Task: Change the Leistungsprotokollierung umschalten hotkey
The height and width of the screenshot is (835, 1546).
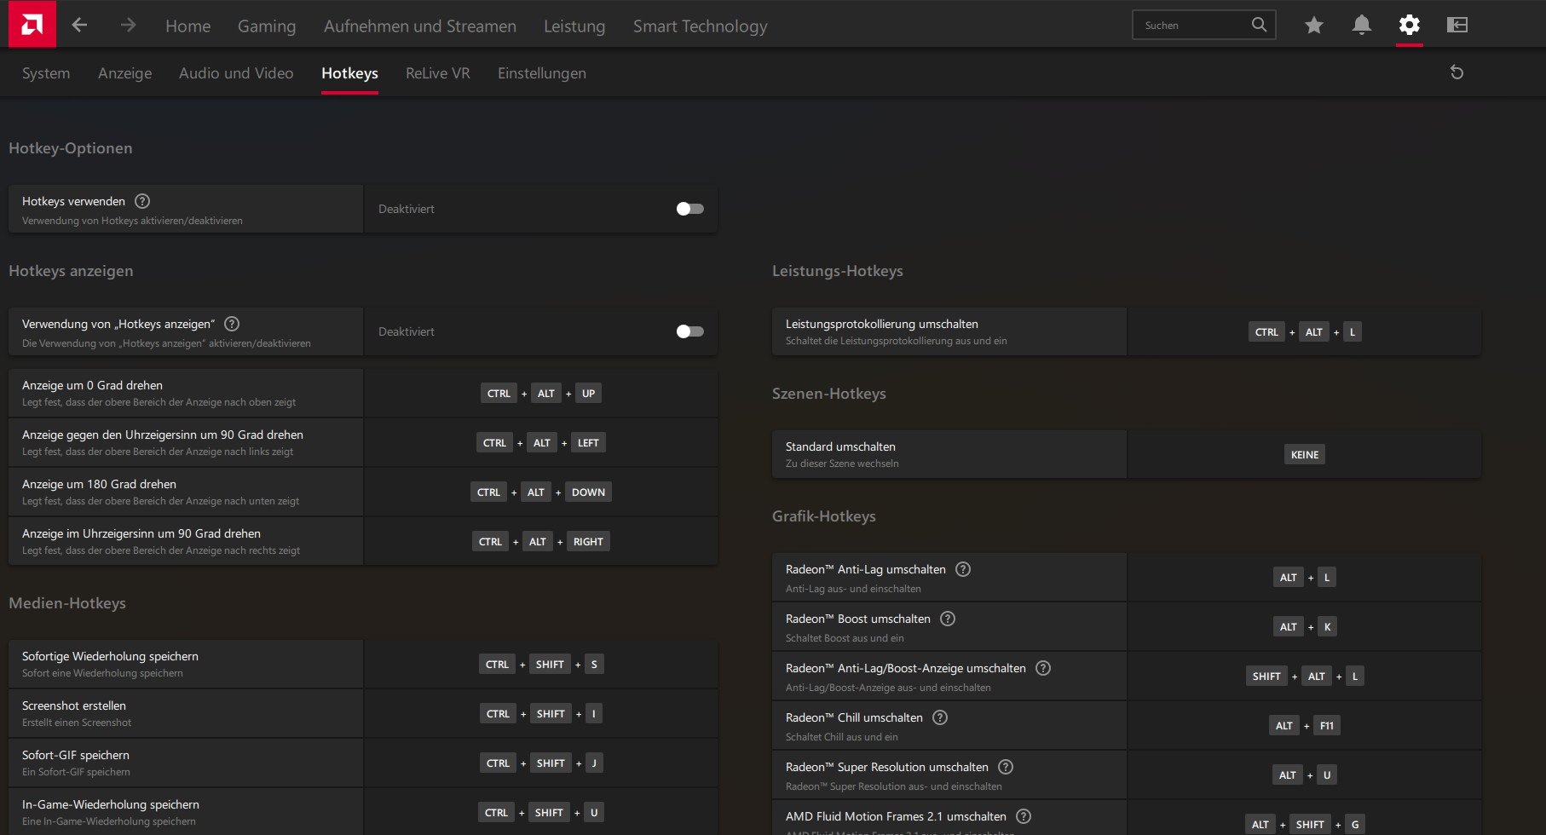Action: point(1305,331)
